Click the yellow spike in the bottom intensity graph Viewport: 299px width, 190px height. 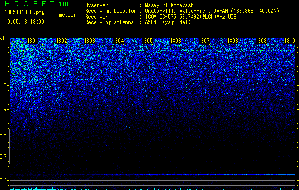(x=193, y=188)
